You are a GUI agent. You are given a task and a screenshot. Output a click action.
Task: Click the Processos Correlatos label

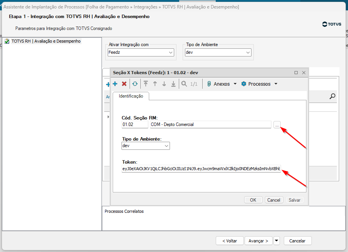(124, 211)
